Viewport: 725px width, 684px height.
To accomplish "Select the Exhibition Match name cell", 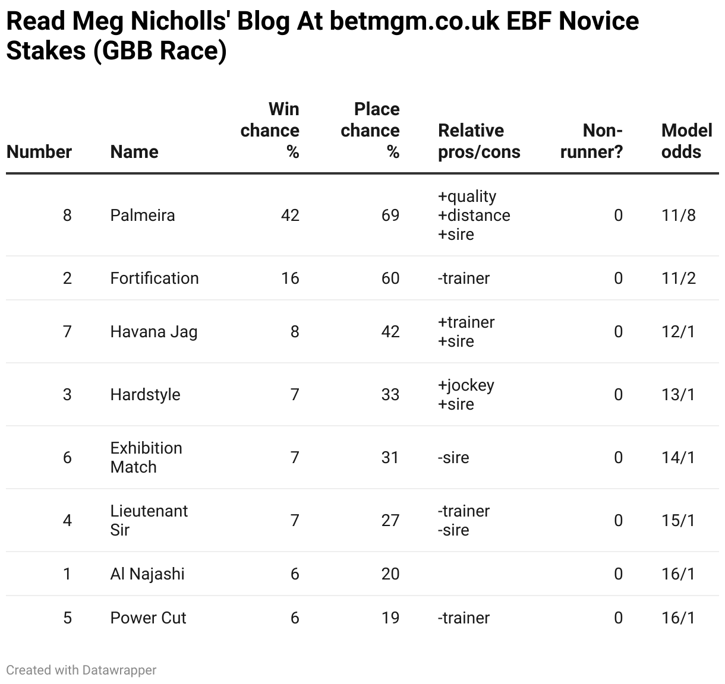I will (x=146, y=457).
